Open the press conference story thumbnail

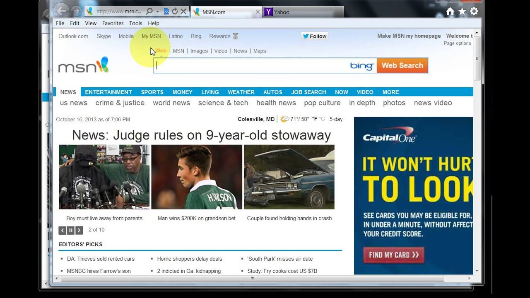point(104,177)
